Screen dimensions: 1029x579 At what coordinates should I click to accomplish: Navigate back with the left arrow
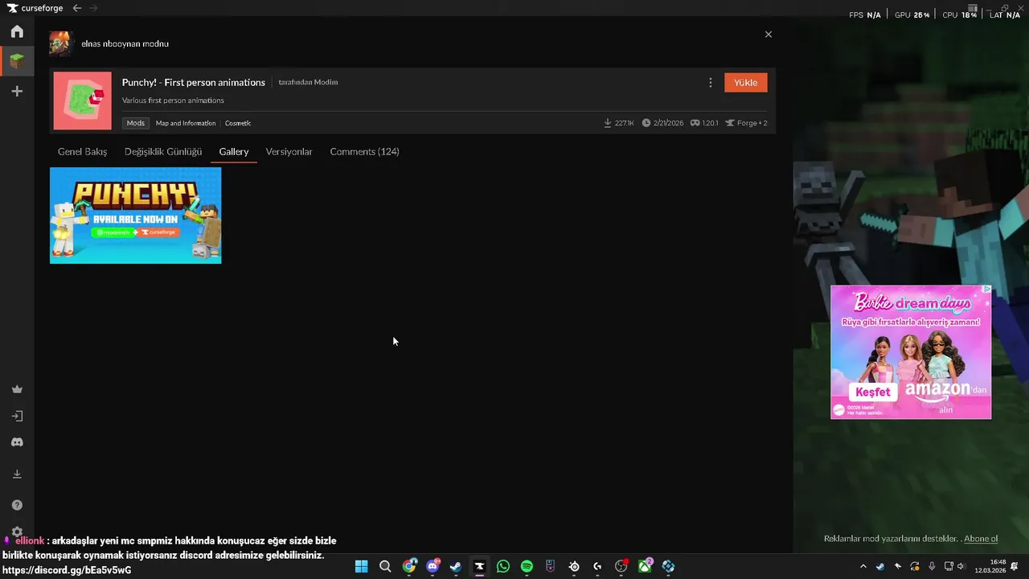(x=77, y=8)
